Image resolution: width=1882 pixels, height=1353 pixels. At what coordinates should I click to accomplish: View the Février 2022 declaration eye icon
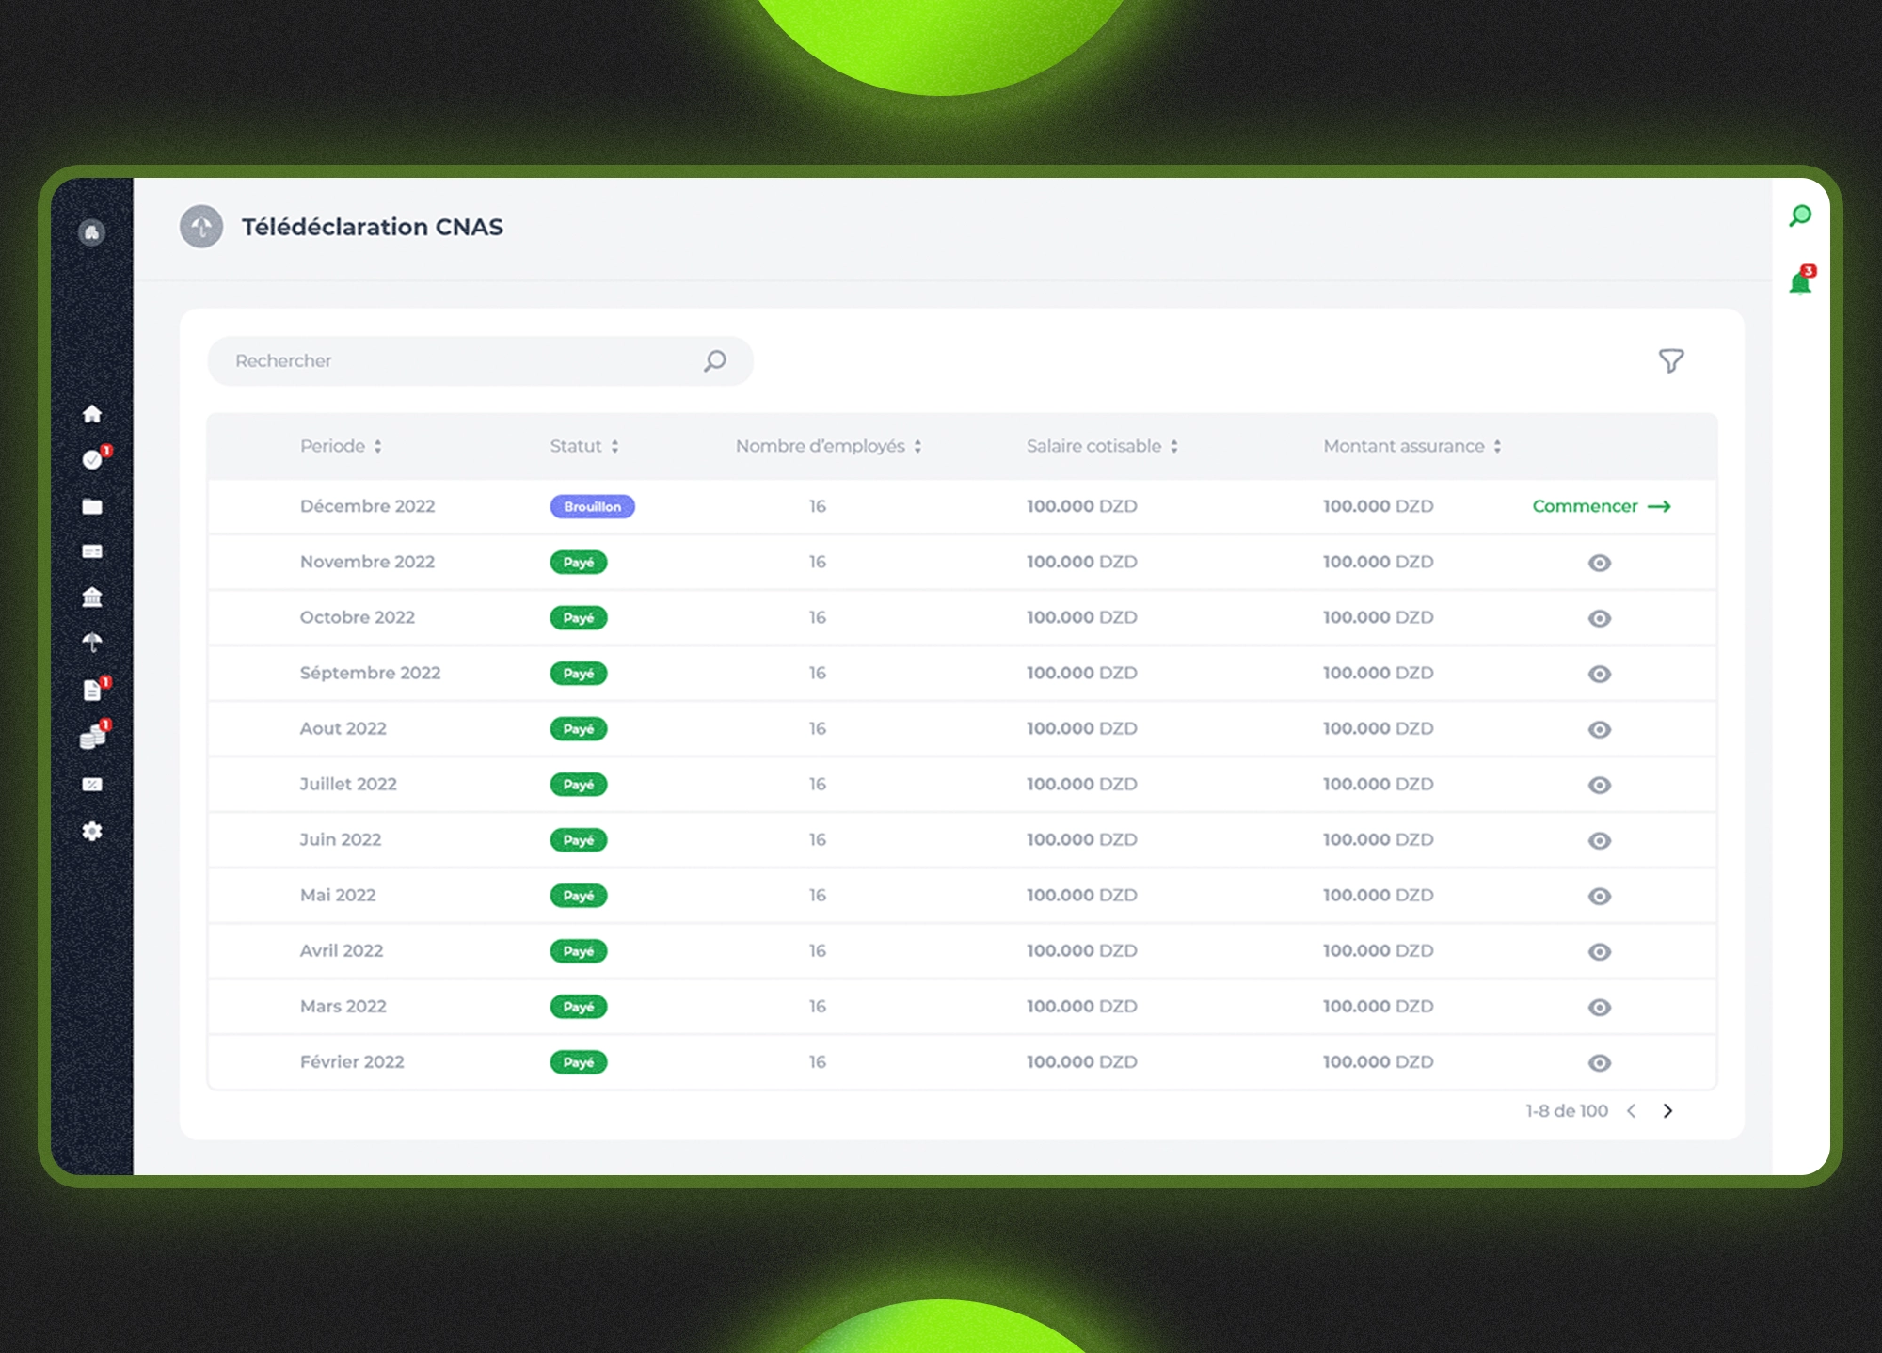coord(1600,1062)
